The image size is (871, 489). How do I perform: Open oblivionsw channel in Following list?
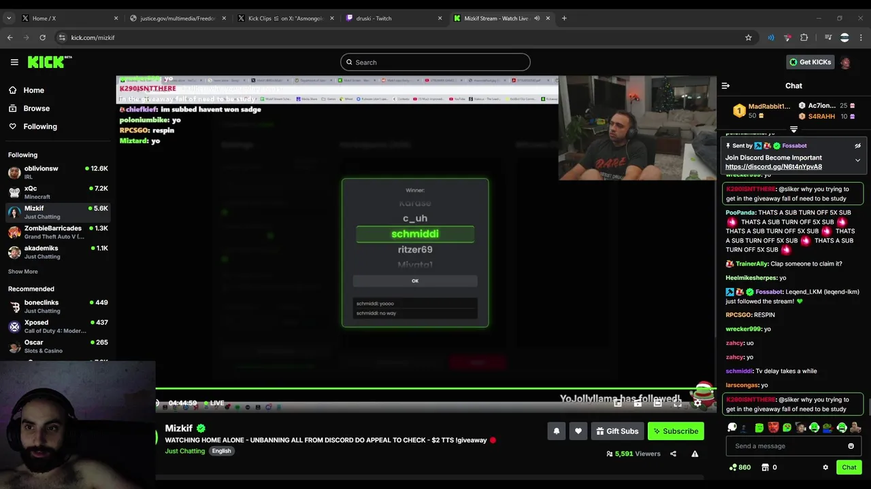tap(58, 172)
